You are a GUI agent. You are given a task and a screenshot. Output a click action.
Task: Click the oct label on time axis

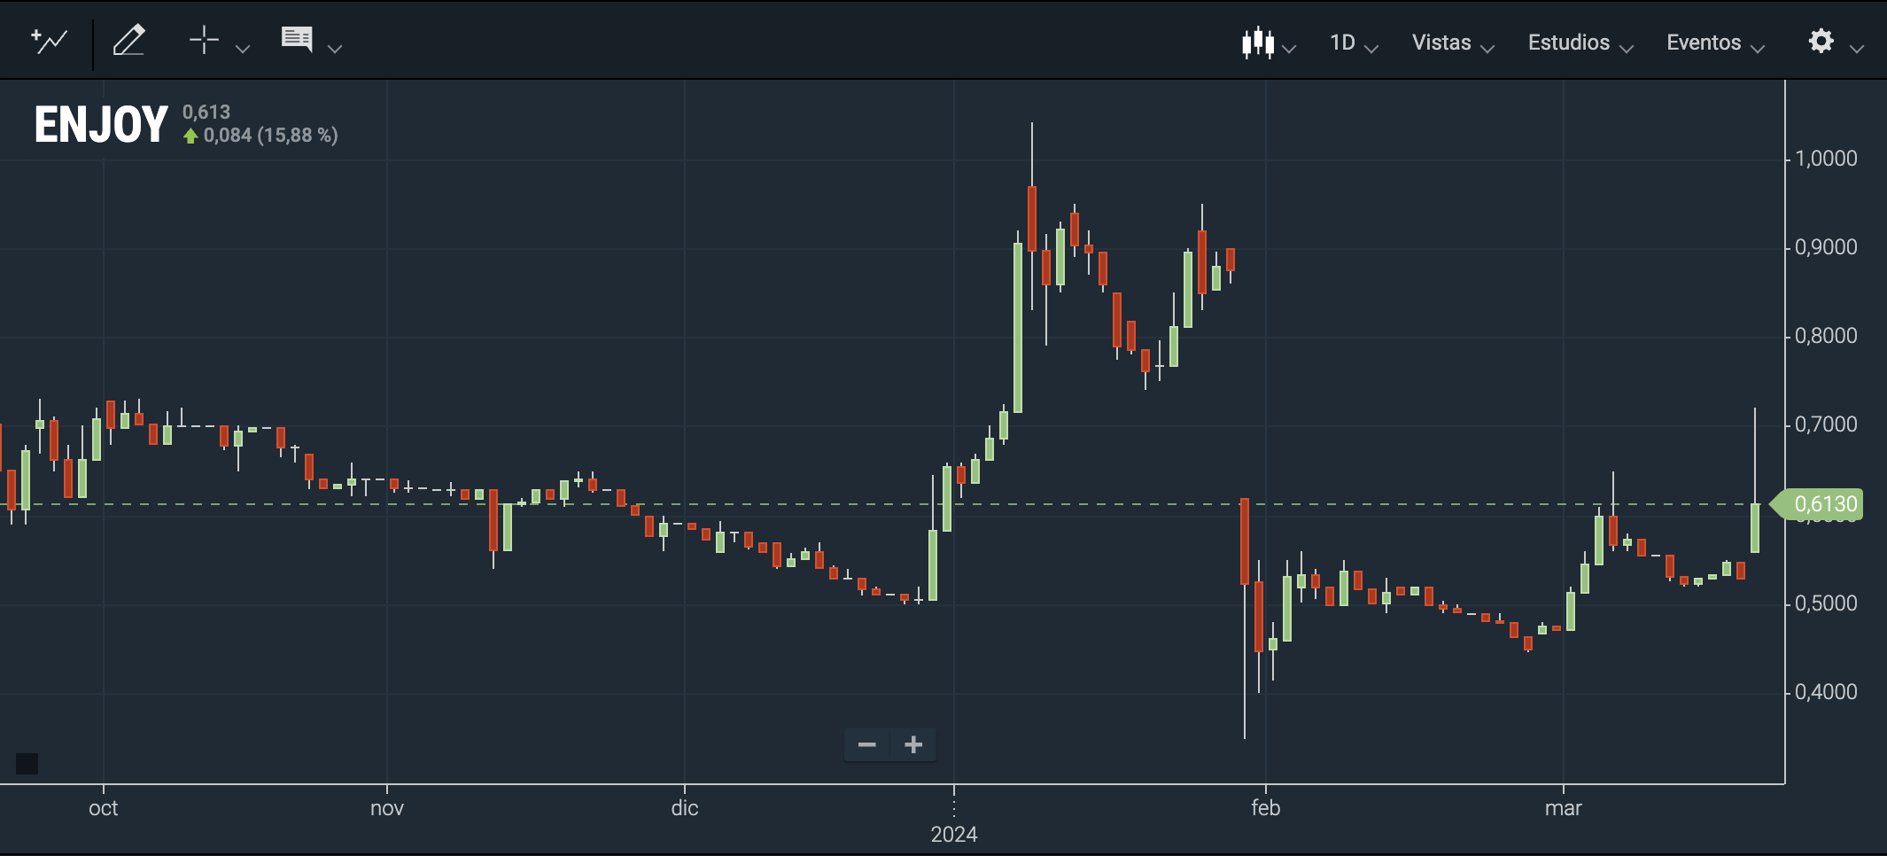(x=104, y=808)
